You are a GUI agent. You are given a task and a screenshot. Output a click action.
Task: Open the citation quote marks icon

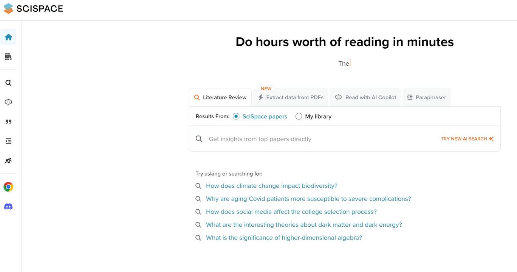[x=8, y=122]
